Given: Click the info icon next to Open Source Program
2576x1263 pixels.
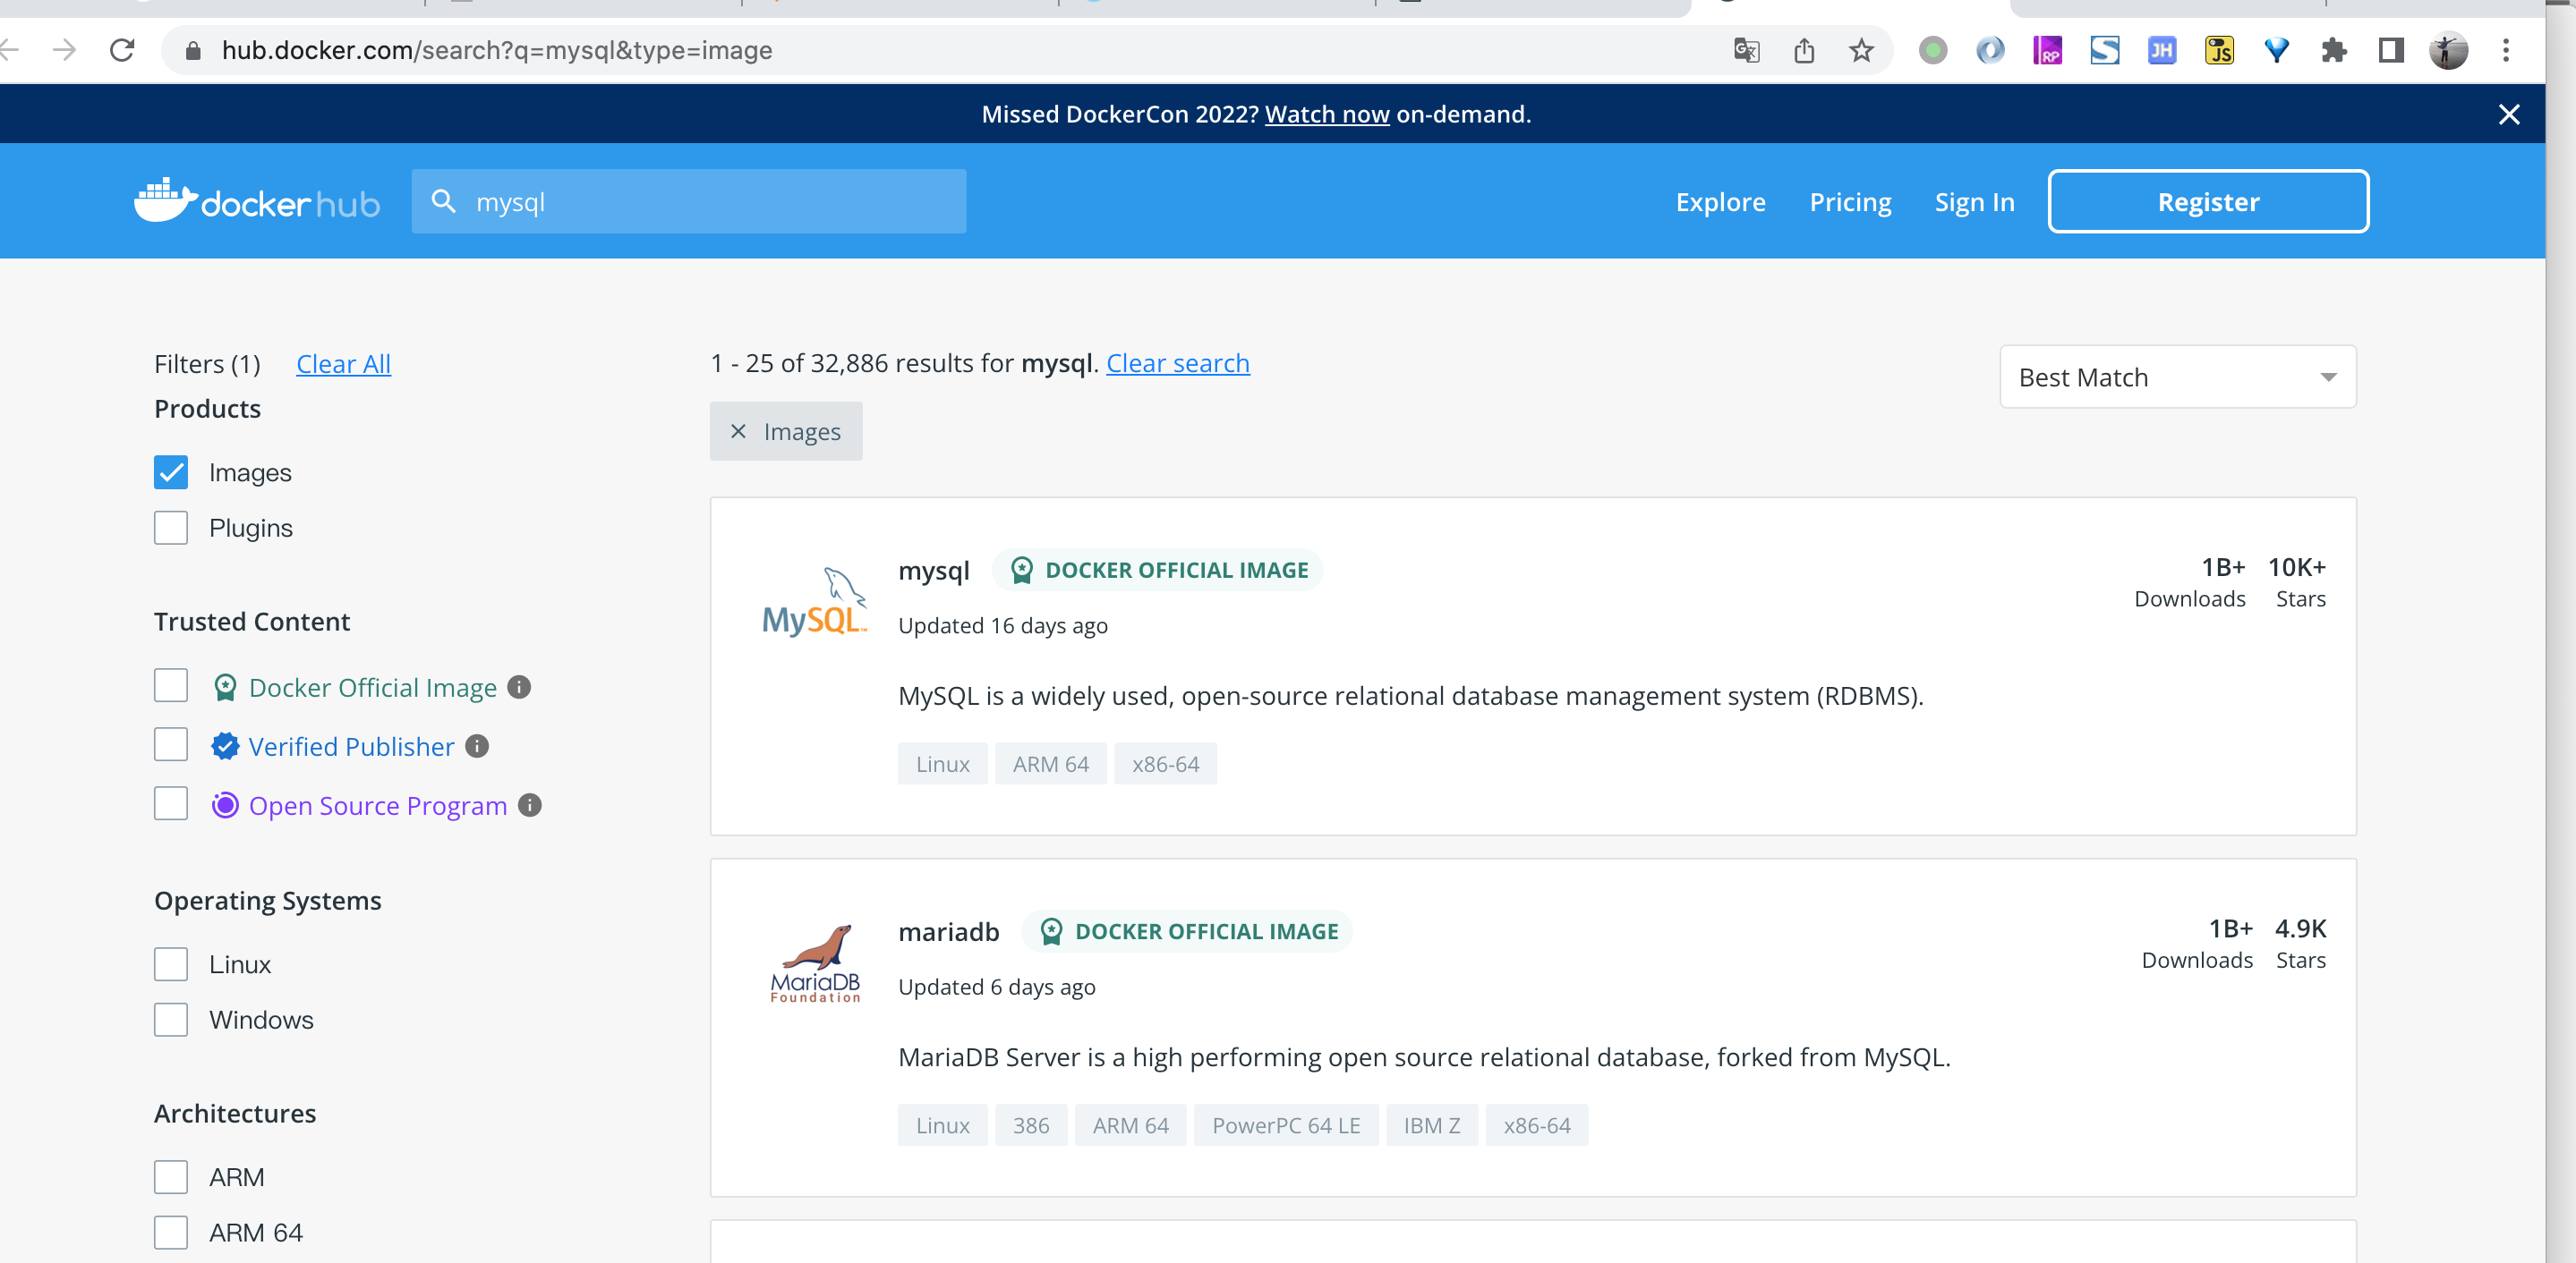Looking at the screenshot, I should 530,805.
